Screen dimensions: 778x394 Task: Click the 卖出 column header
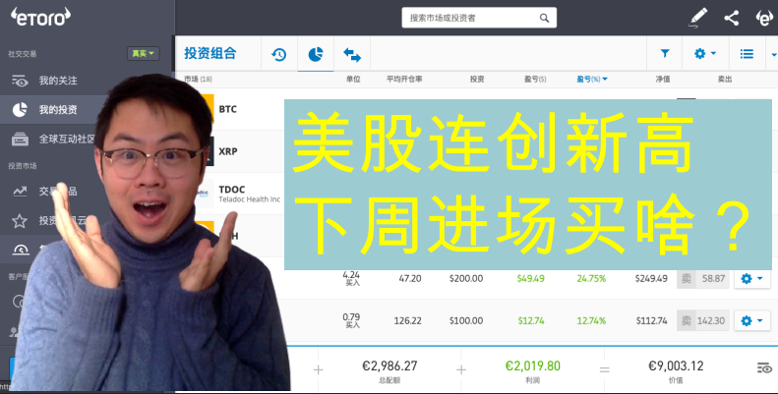(725, 80)
